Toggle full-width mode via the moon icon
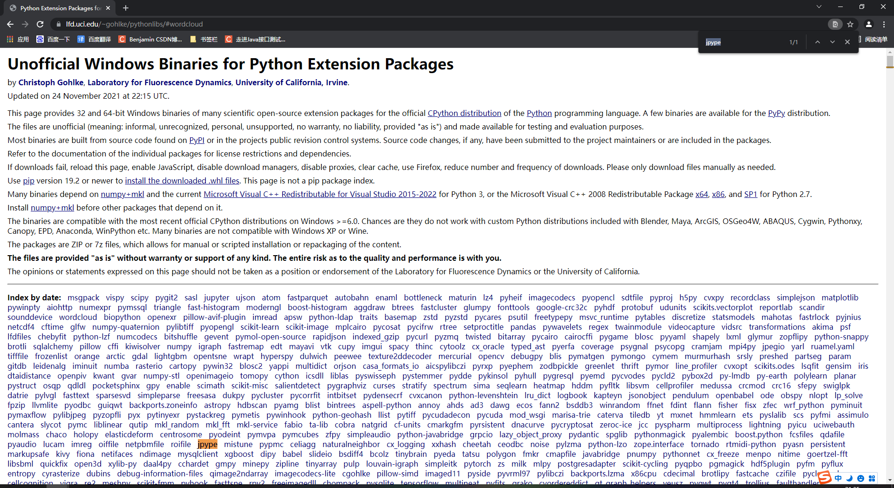This screenshot has height=488, width=894. (849, 478)
